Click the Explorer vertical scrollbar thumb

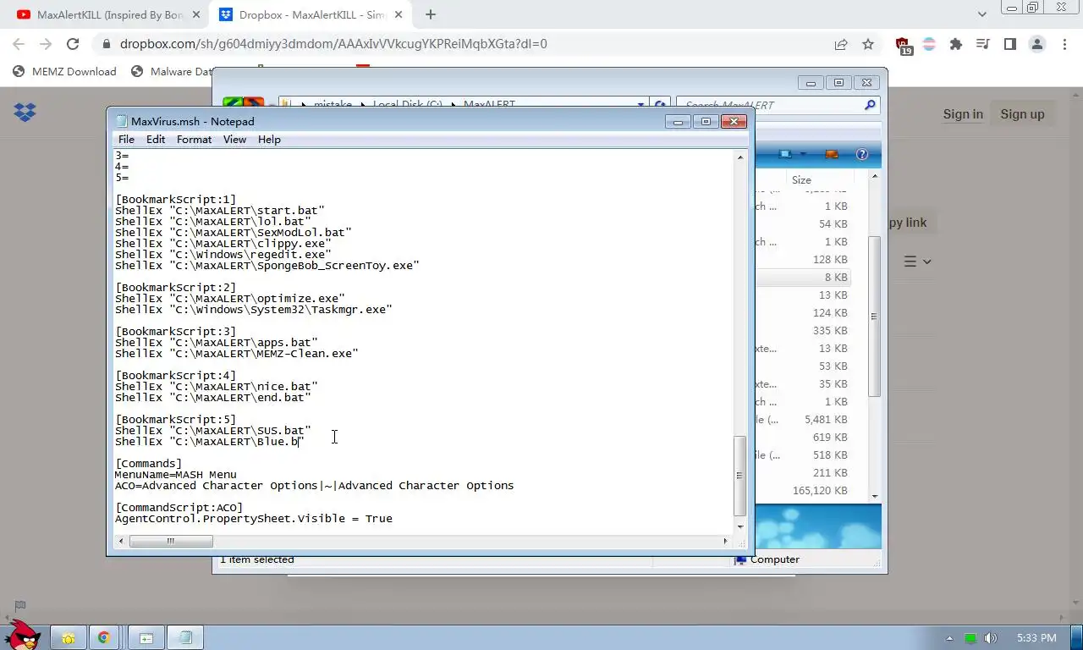[x=875, y=316]
